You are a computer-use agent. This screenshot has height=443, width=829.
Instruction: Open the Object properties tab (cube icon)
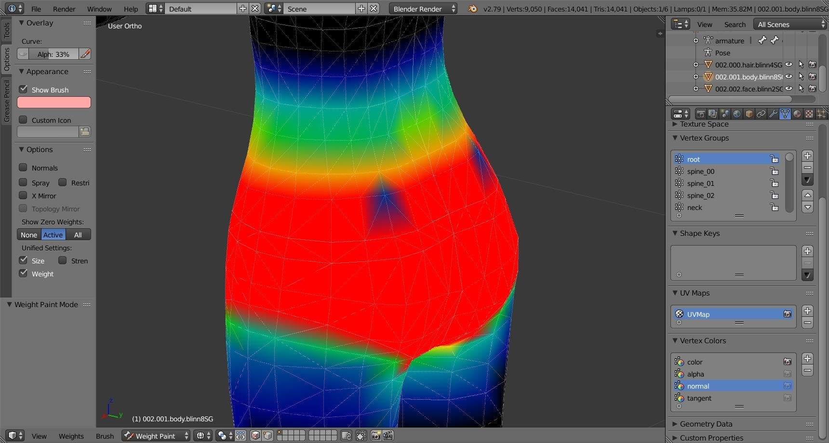749,114
